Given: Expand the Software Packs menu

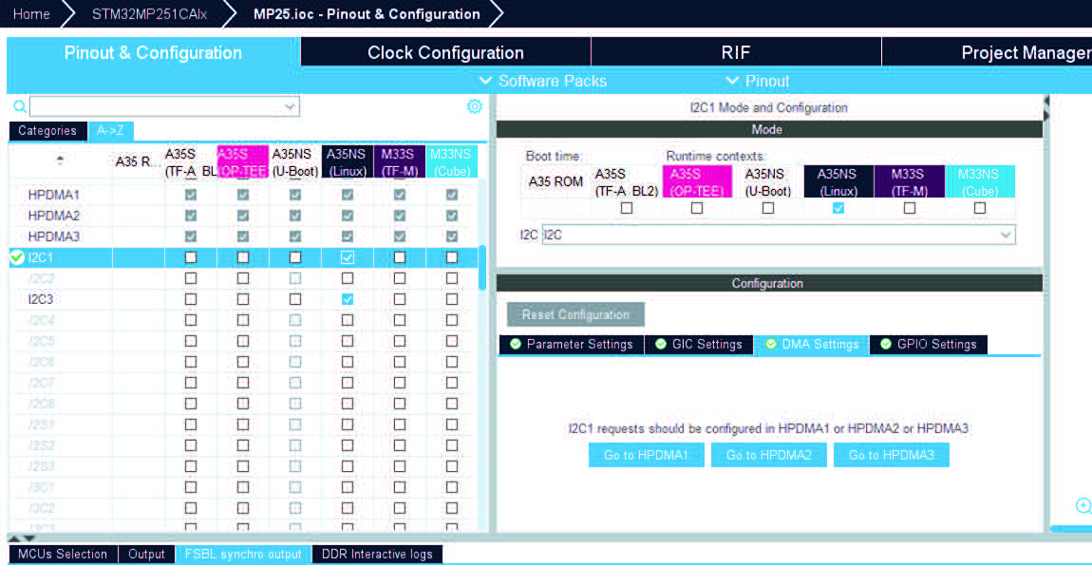Looking at the screenshot, I should coord(543,81).
